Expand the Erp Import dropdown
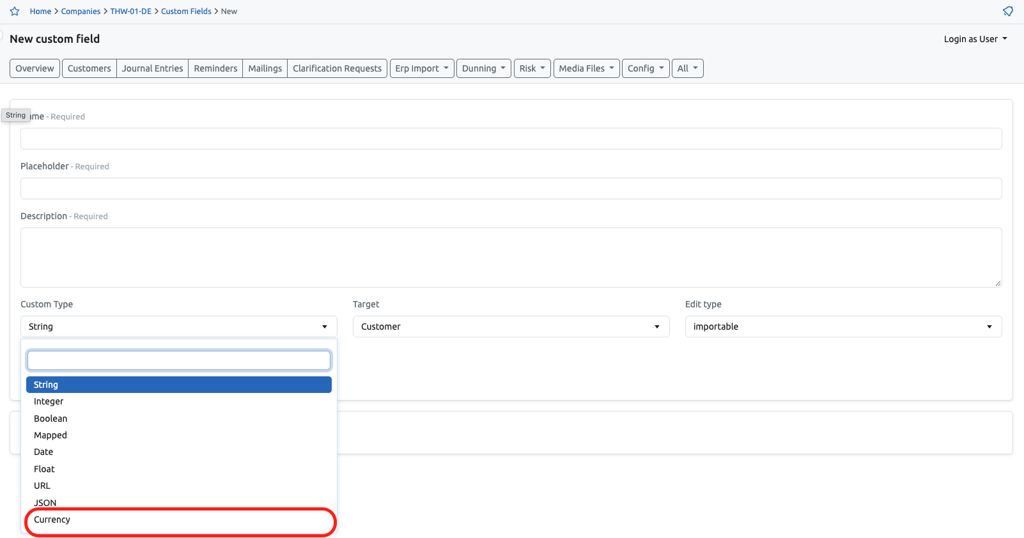 point(422,68)
